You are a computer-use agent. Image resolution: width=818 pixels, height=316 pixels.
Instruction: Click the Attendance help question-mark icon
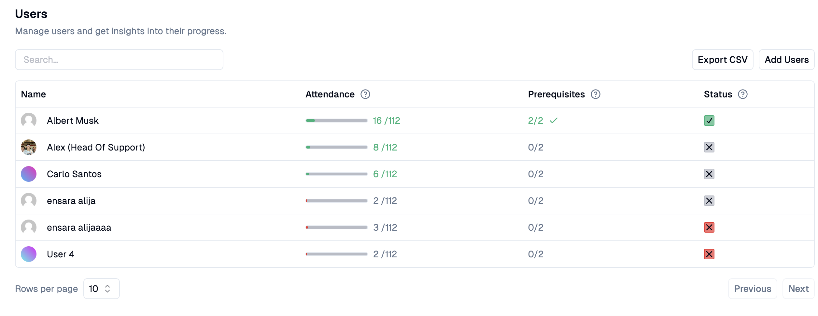tap(365, 94)
